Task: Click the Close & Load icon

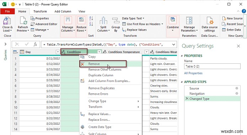Action: [x=7, y=21]
